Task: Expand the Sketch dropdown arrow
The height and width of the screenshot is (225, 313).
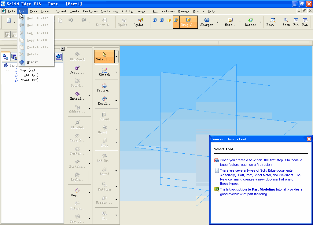Action: coord(116,72)
